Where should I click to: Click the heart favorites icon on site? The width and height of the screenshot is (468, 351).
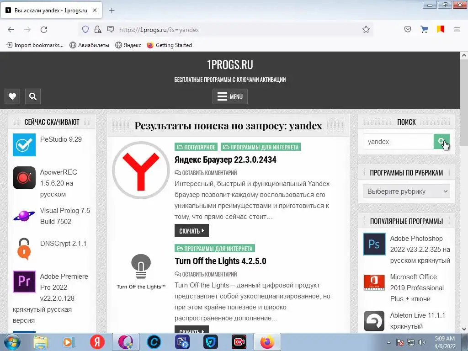(12, 96)
